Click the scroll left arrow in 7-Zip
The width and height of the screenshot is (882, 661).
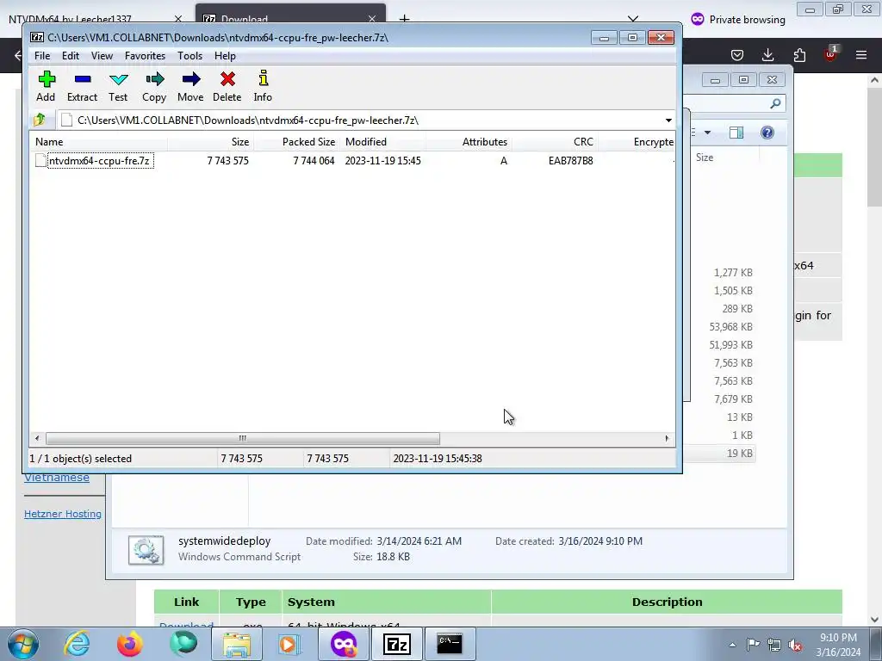tap(37, 438)
